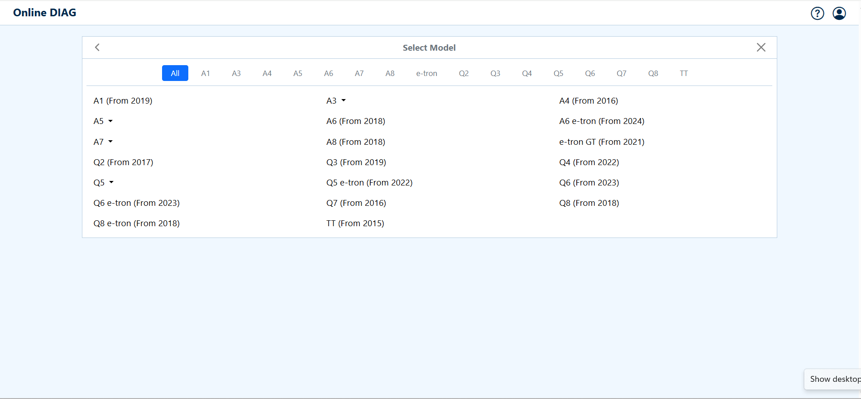This screenshot has width=861, height=399.
Task: Filter models by the Q7 tab
Action: point(621,73)
